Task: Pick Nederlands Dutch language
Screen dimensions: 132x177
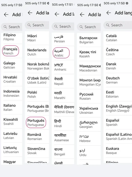Action: pos(37,52)
